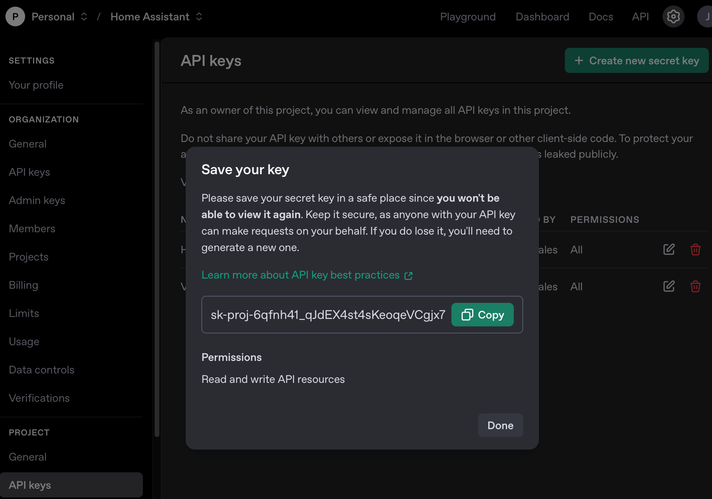This screenshot has width=712, height=499.
Task: Go to the Dashboard
Action: tap(542, 16)
